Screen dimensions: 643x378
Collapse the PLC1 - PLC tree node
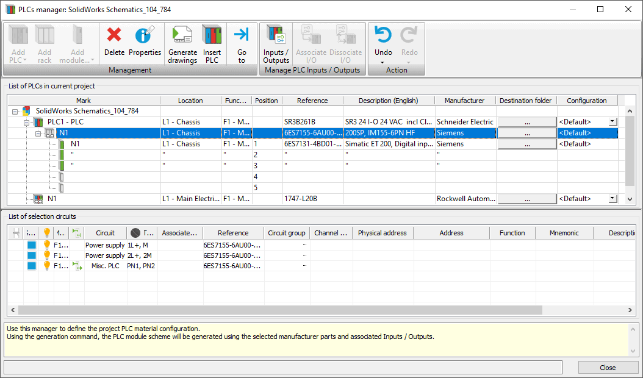point(26,123)
